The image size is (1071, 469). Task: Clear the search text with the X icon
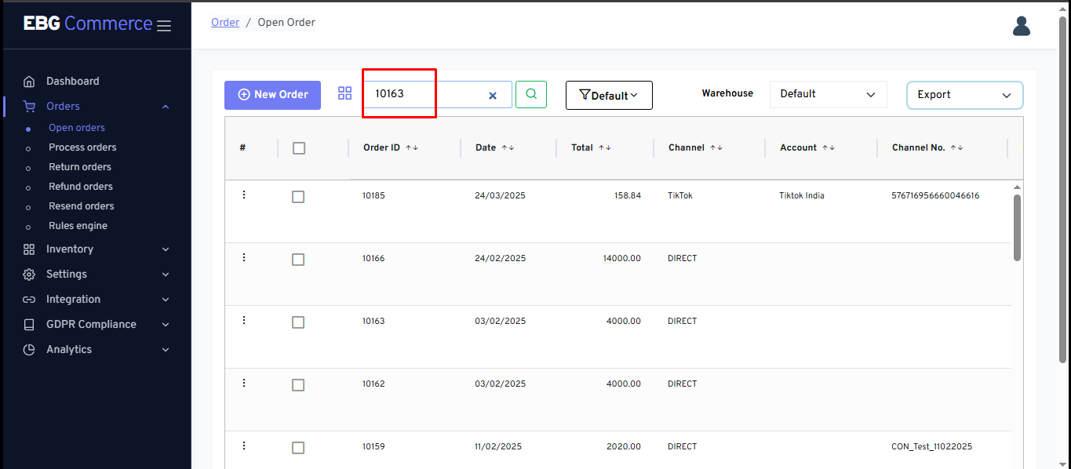click(x=493, y=96)
